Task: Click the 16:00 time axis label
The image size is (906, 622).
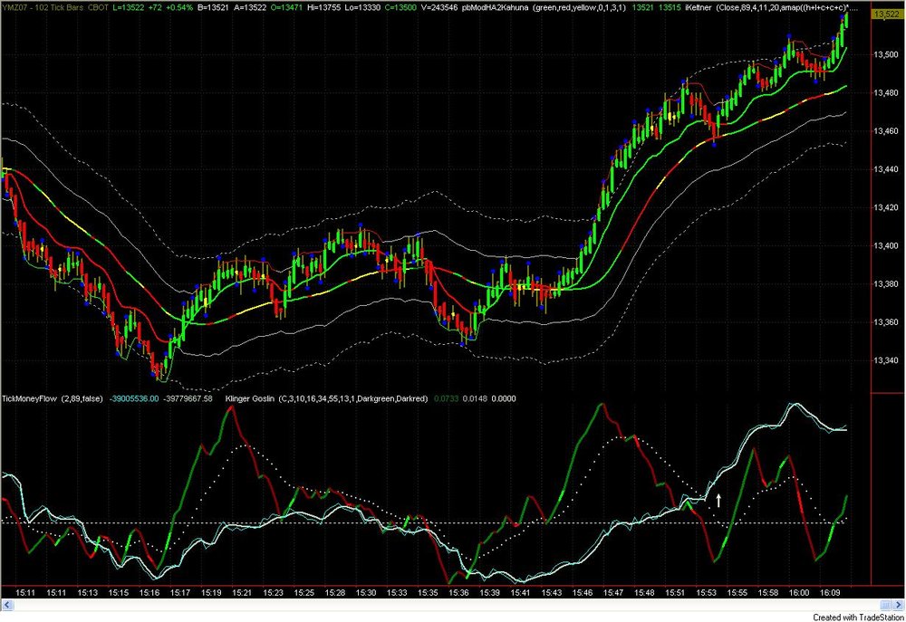Action: coord(799,592)
